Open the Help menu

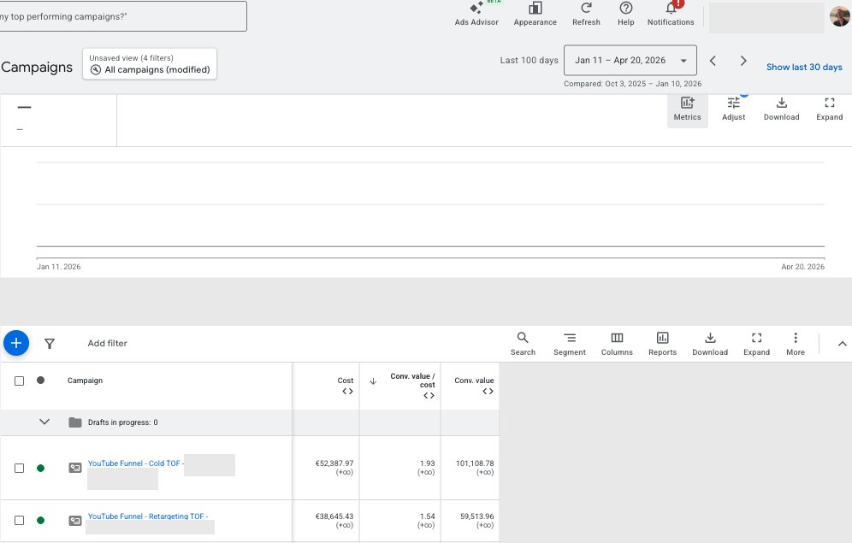click(625, 15)
